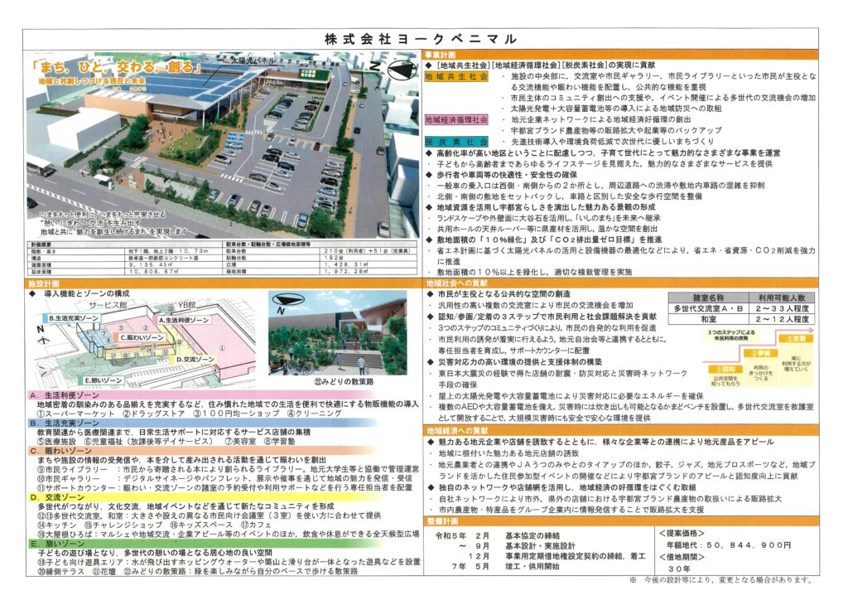Click E.憩いゾーン label on zone map
Viewport: 848px width, 600px height.
pyautogui.click(x=104, y=380)
